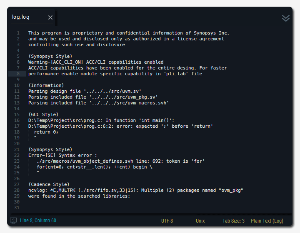This screenshot has width=300, height=233.
Task: Toggle the side panel icon in status bar
Action: click(x=13, y=221)
